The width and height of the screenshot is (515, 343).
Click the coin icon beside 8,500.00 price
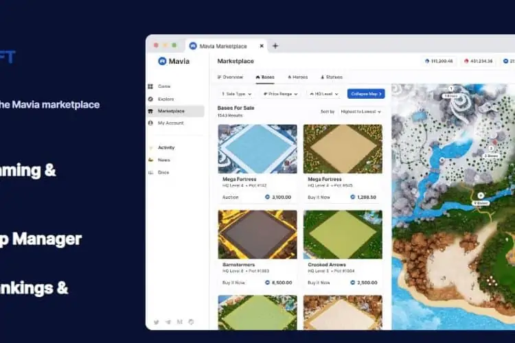[267, 282]
